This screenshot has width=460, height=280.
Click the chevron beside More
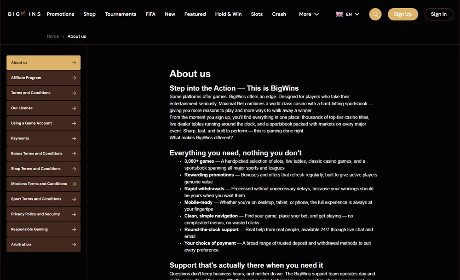[316, 14]
